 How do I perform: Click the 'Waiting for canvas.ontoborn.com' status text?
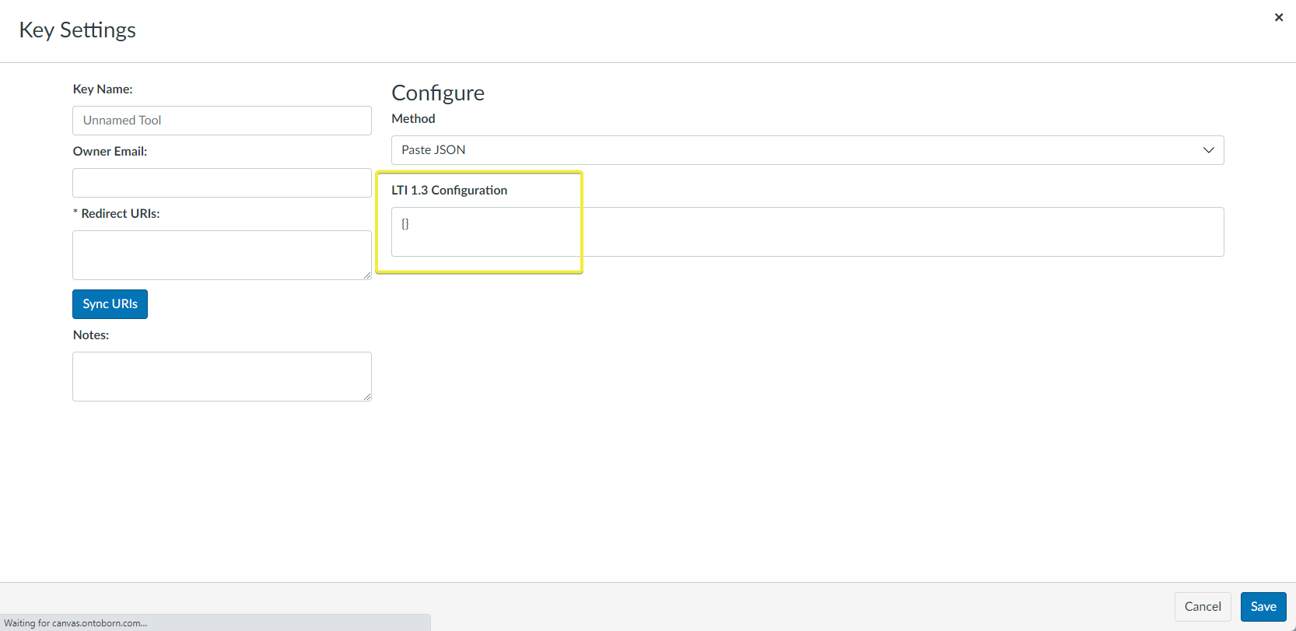[x=75, y=623]
